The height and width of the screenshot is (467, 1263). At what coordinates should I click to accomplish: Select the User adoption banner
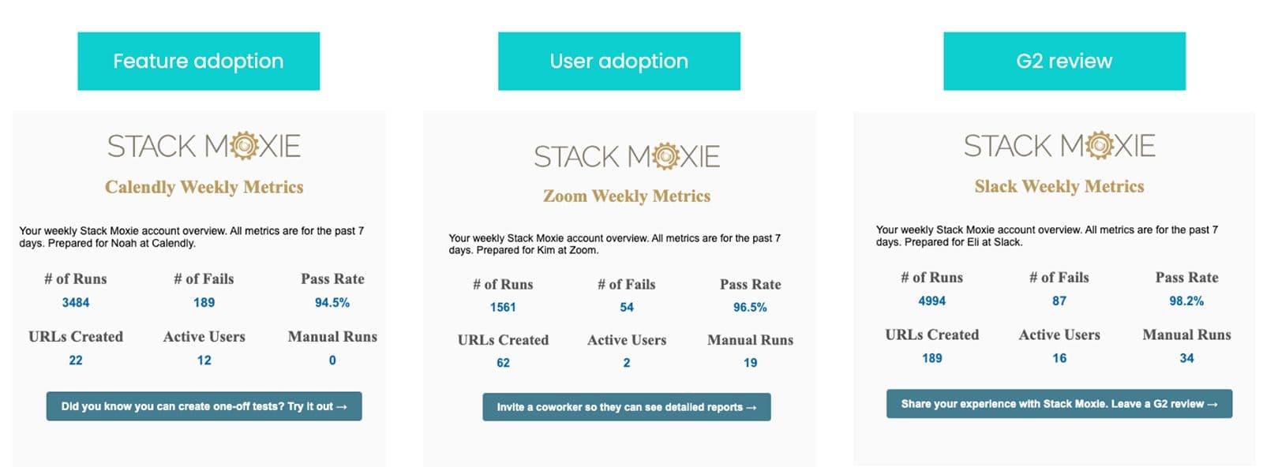pos(619,61)
